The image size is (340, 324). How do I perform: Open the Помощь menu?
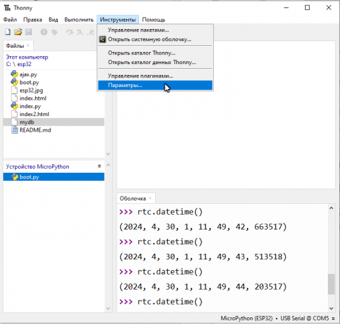pos(154,20)
